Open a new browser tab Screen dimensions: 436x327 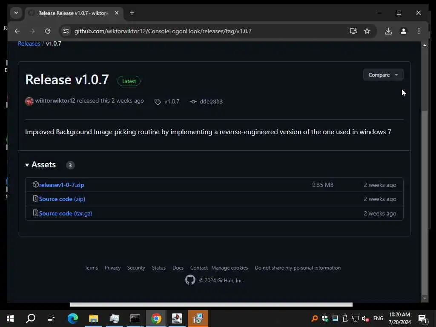pos(132,13)
